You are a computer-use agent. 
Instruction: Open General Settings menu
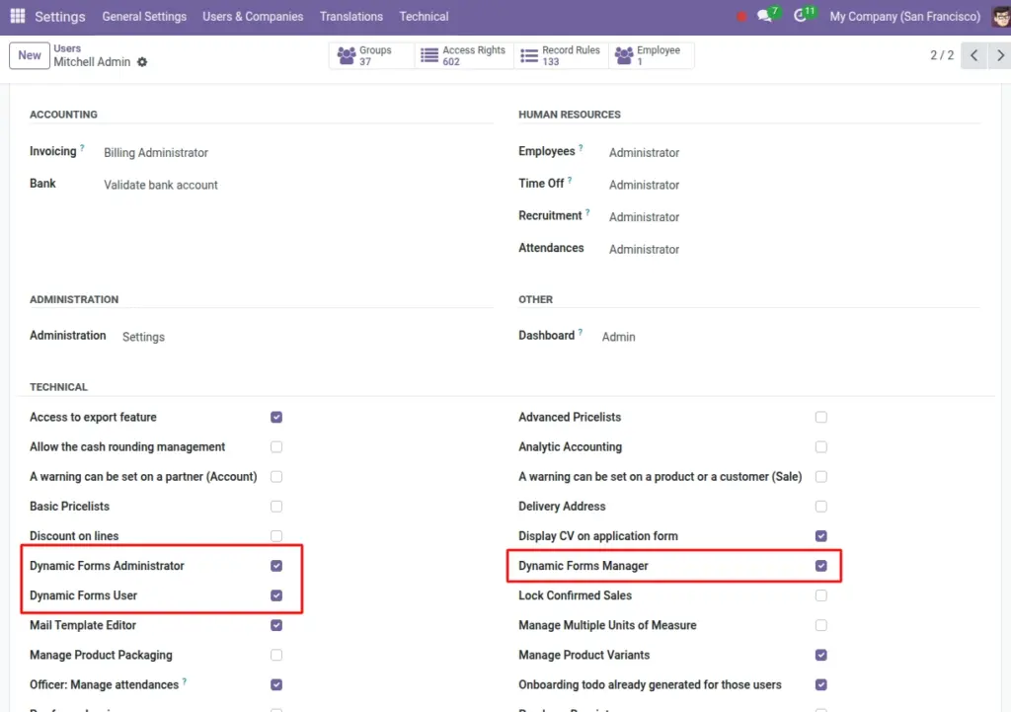[x=144, y=16]
